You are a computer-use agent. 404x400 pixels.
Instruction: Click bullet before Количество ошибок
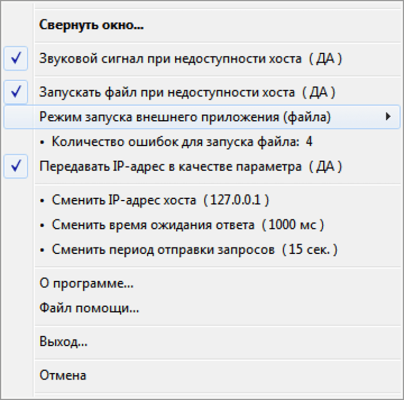pos(43,143)
